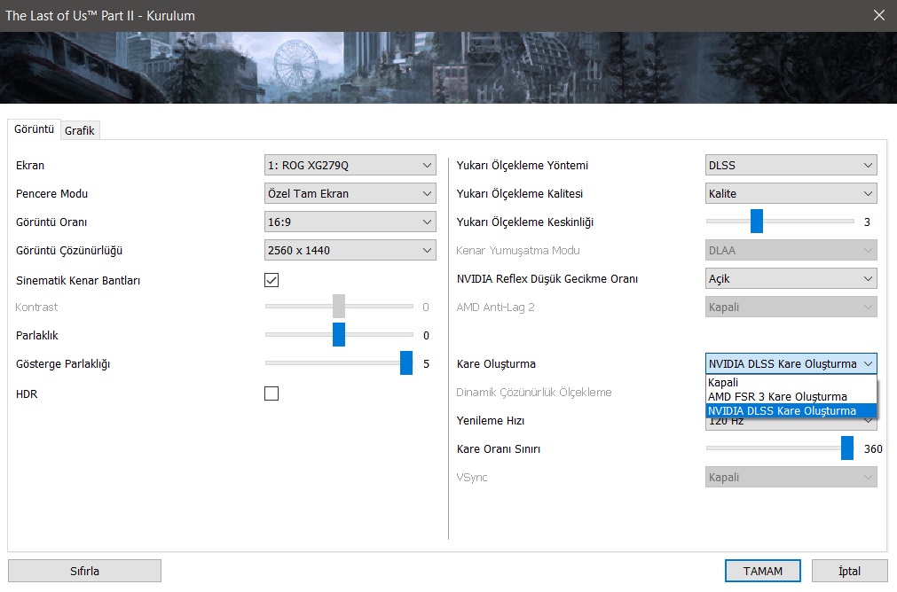This screenshot has width=897, height=592.
Task: Open the Yukarı Ölçekleme Kalitesi dropdown
Action: [791, 194]
